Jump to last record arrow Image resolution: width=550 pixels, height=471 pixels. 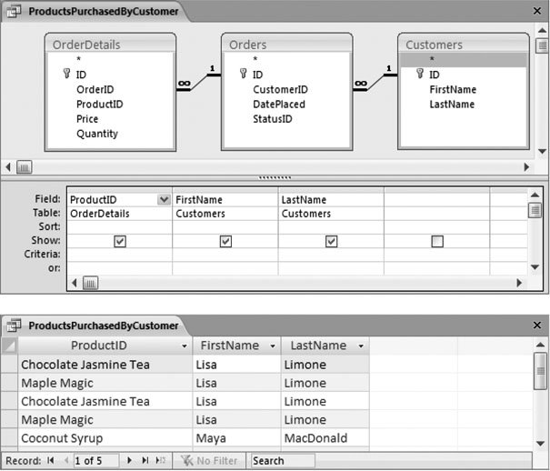[x=145, y=460]
